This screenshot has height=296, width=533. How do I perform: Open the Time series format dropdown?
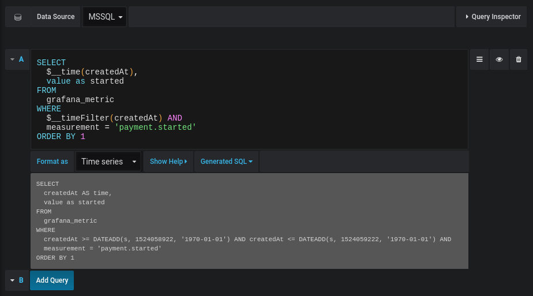(x=108, y=162)
